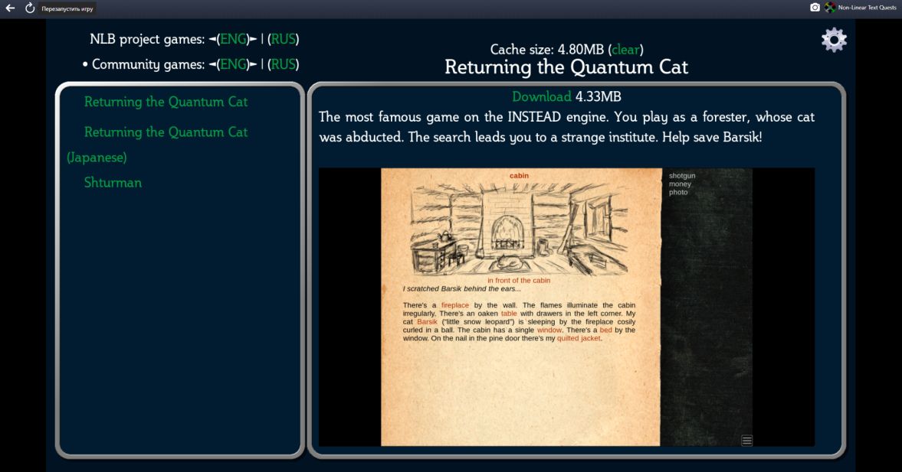Image resolution: width=902 pixels, height=472 pixels.
Task: Examine the table link
Action: [509, 314]
